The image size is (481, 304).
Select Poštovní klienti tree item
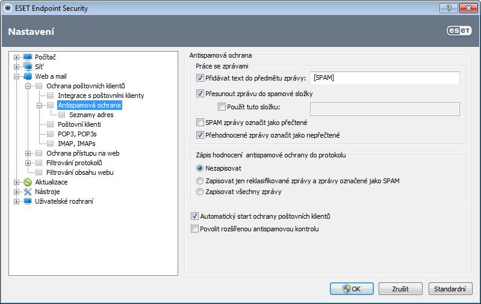tap(79, 124)
